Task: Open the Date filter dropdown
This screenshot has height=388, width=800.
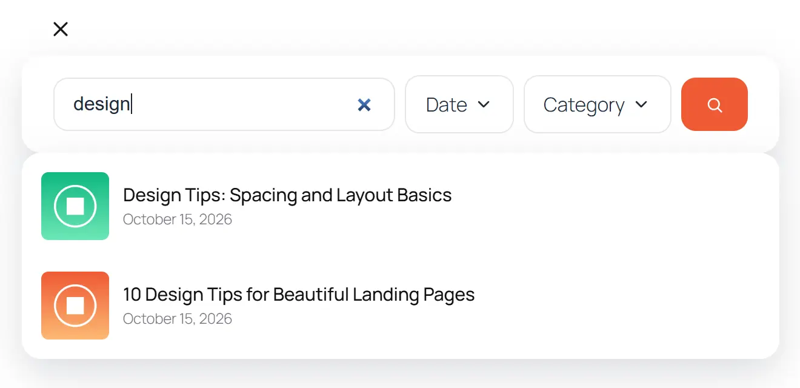Action: pos(459,104)
